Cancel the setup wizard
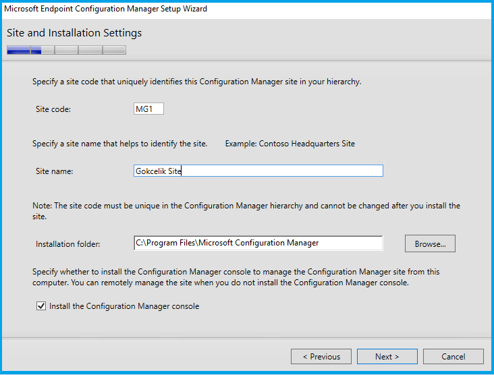494x375 pixels. (x=453, y=356)
